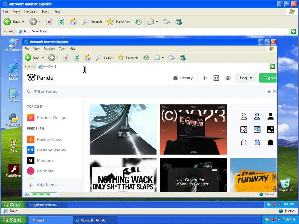This screenshot has height=224, width=299.
Task: Click Log In button on Panda
Action: (x=246, y=78)
